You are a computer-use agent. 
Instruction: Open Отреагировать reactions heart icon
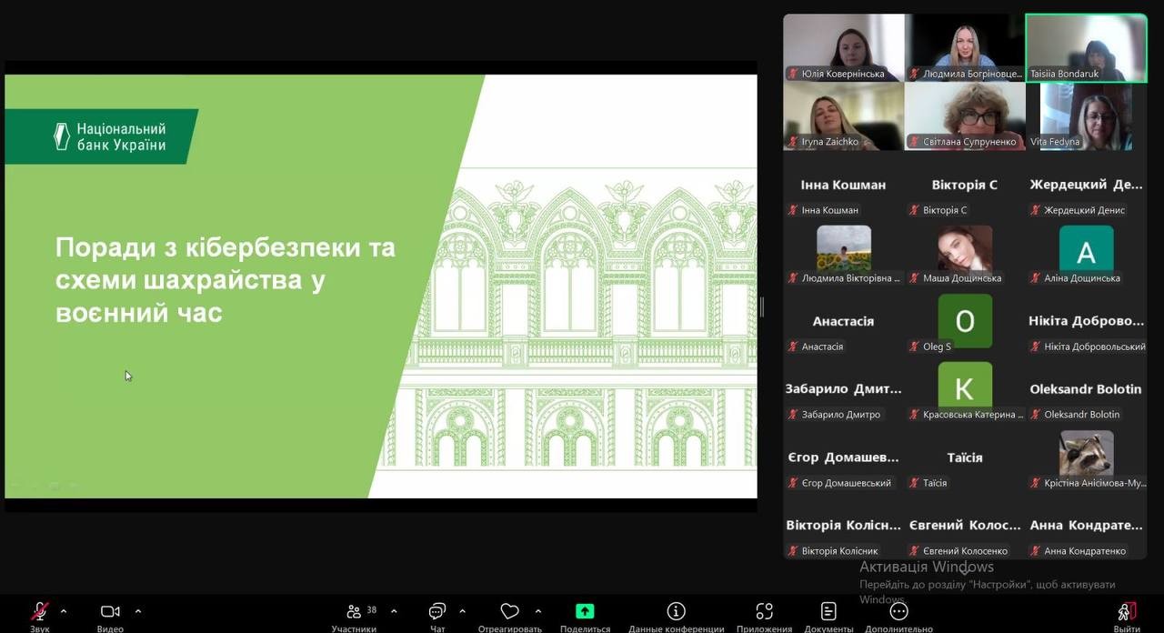pyautogui.click(x=509, y=612)
